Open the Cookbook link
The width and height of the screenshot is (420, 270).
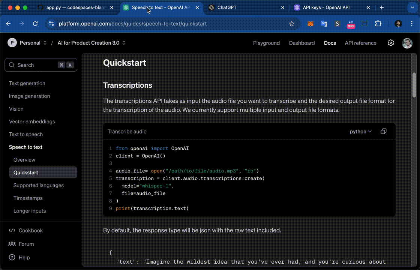[26, 230]
